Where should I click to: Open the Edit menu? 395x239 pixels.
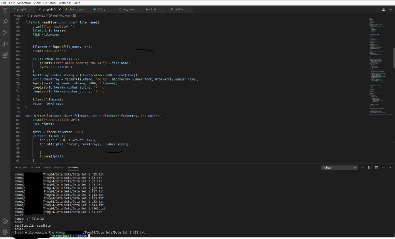(12, 3)
